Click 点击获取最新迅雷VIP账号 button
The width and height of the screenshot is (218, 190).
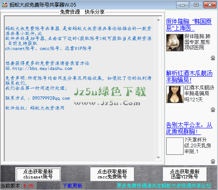185,174
